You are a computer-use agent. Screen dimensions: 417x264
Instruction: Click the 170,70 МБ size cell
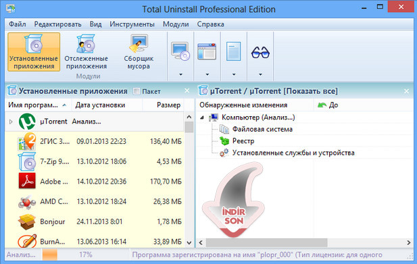tap(166, 182)
